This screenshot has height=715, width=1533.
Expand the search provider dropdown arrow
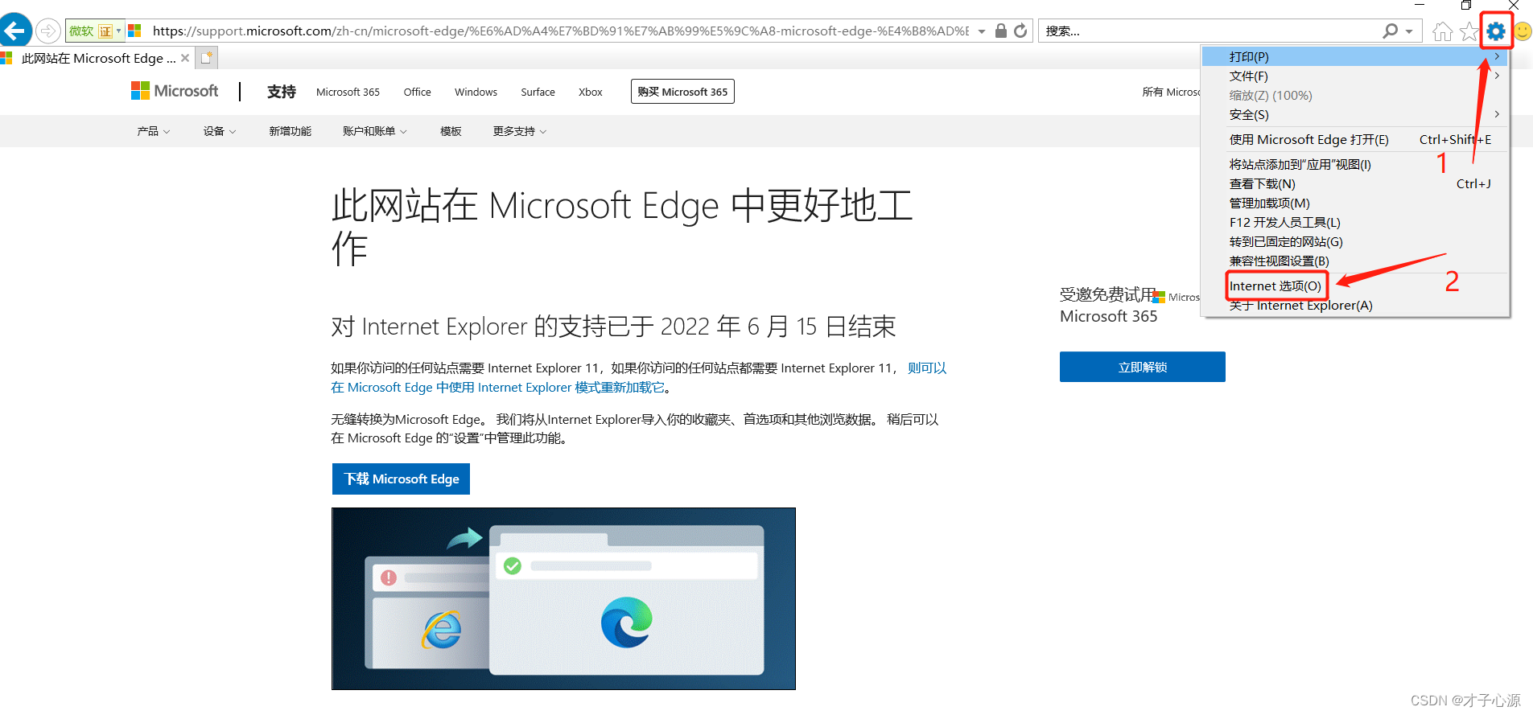coord(1409,31)
